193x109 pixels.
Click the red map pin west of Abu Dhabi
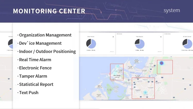click(110, 74)
